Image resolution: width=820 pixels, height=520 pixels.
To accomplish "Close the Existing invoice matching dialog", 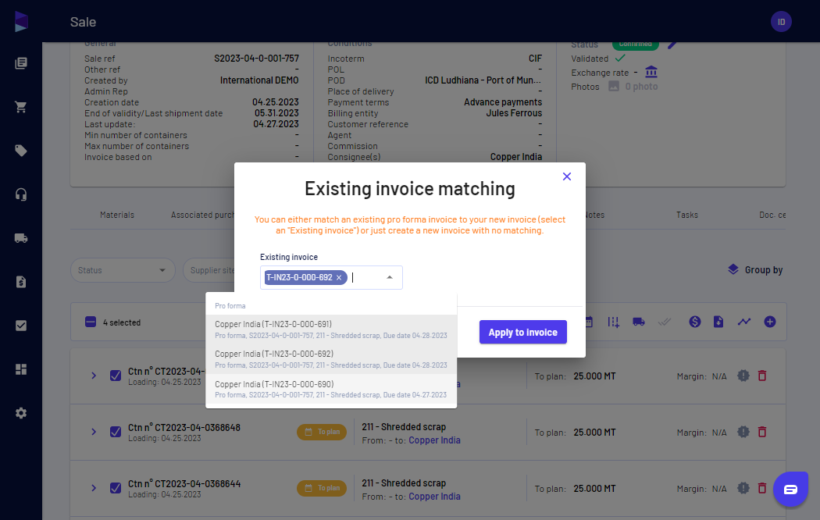I will pos(566,176).
